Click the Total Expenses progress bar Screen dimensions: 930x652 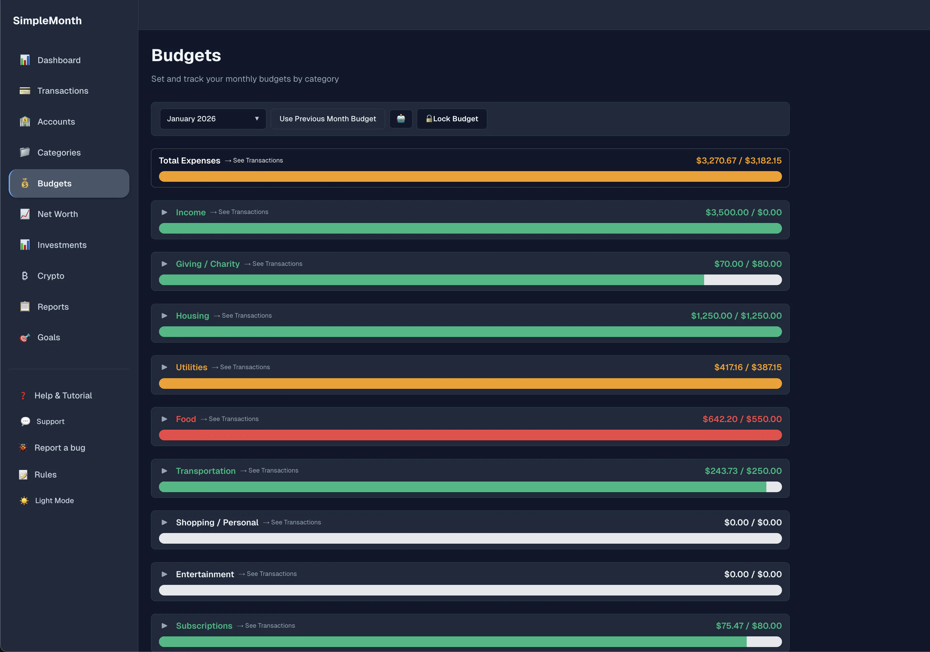[x=470, y=176]
